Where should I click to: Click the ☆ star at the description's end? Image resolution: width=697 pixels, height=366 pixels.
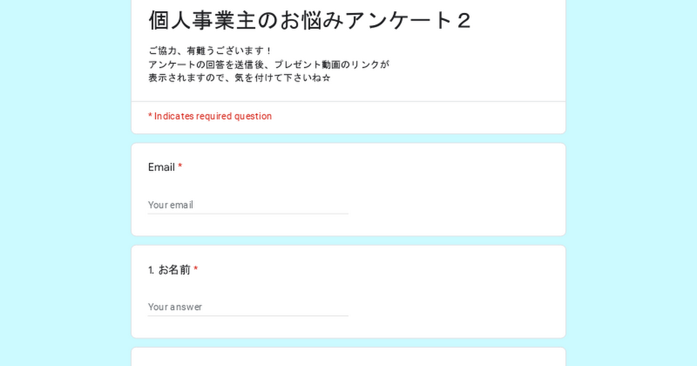(x=326, y=78)
